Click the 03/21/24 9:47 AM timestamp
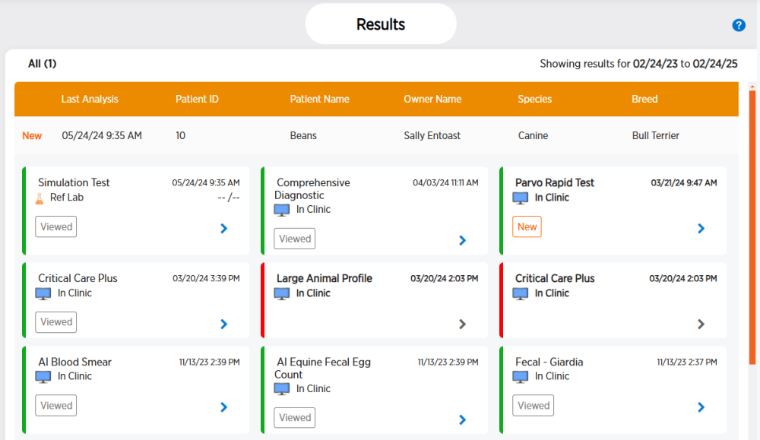Image resolution: width=760 pixels, height=440 pixels. click(x=684, y=182)
